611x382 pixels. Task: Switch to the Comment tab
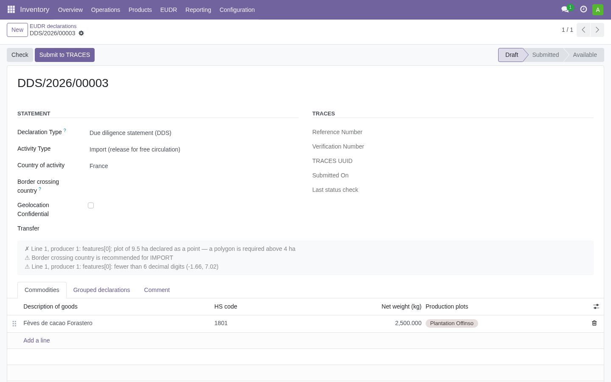pos(157,290)
